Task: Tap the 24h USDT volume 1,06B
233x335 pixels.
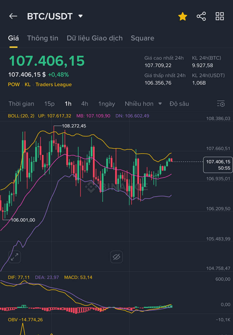Action: [x=199, y=83]
